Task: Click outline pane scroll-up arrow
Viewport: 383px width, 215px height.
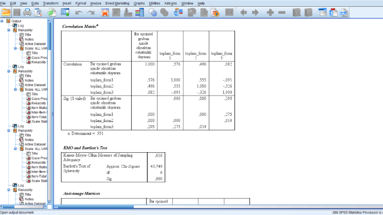Action: click(49, 21)
